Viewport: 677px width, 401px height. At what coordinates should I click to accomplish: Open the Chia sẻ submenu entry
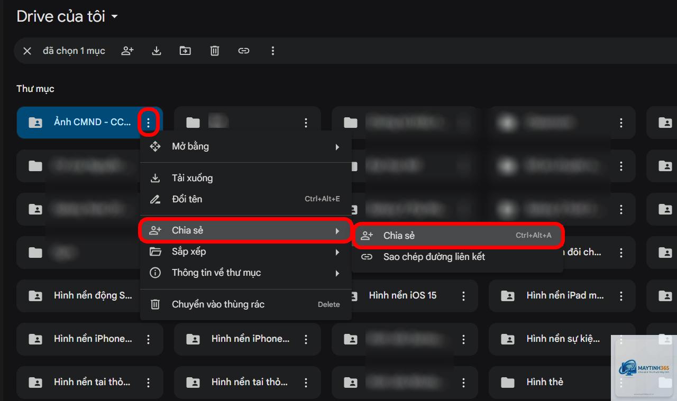pos(246,230)
